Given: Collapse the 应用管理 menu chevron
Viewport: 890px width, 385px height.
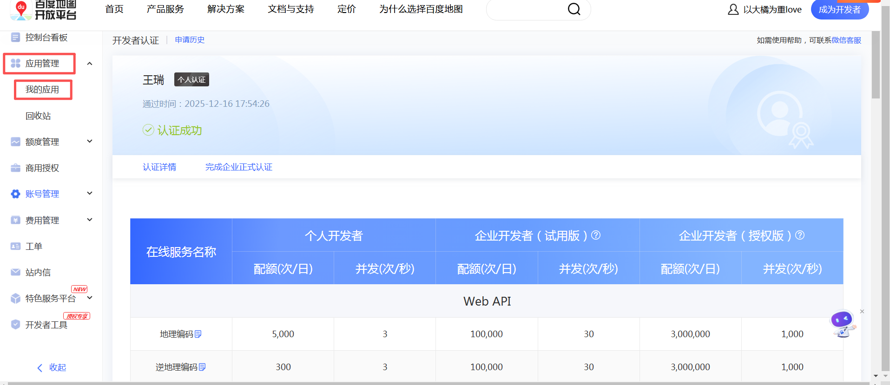Looking at the screenshot, I should (90, 64).
